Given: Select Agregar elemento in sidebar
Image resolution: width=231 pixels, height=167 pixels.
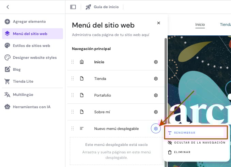Looking at the screenshot, I should [29, 21].
